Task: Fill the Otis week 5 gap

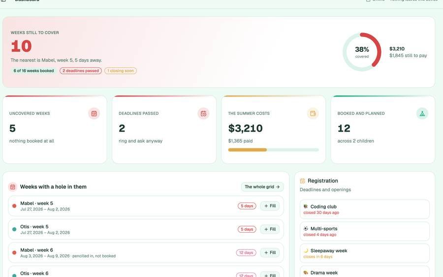Action: tap(270, 229)
